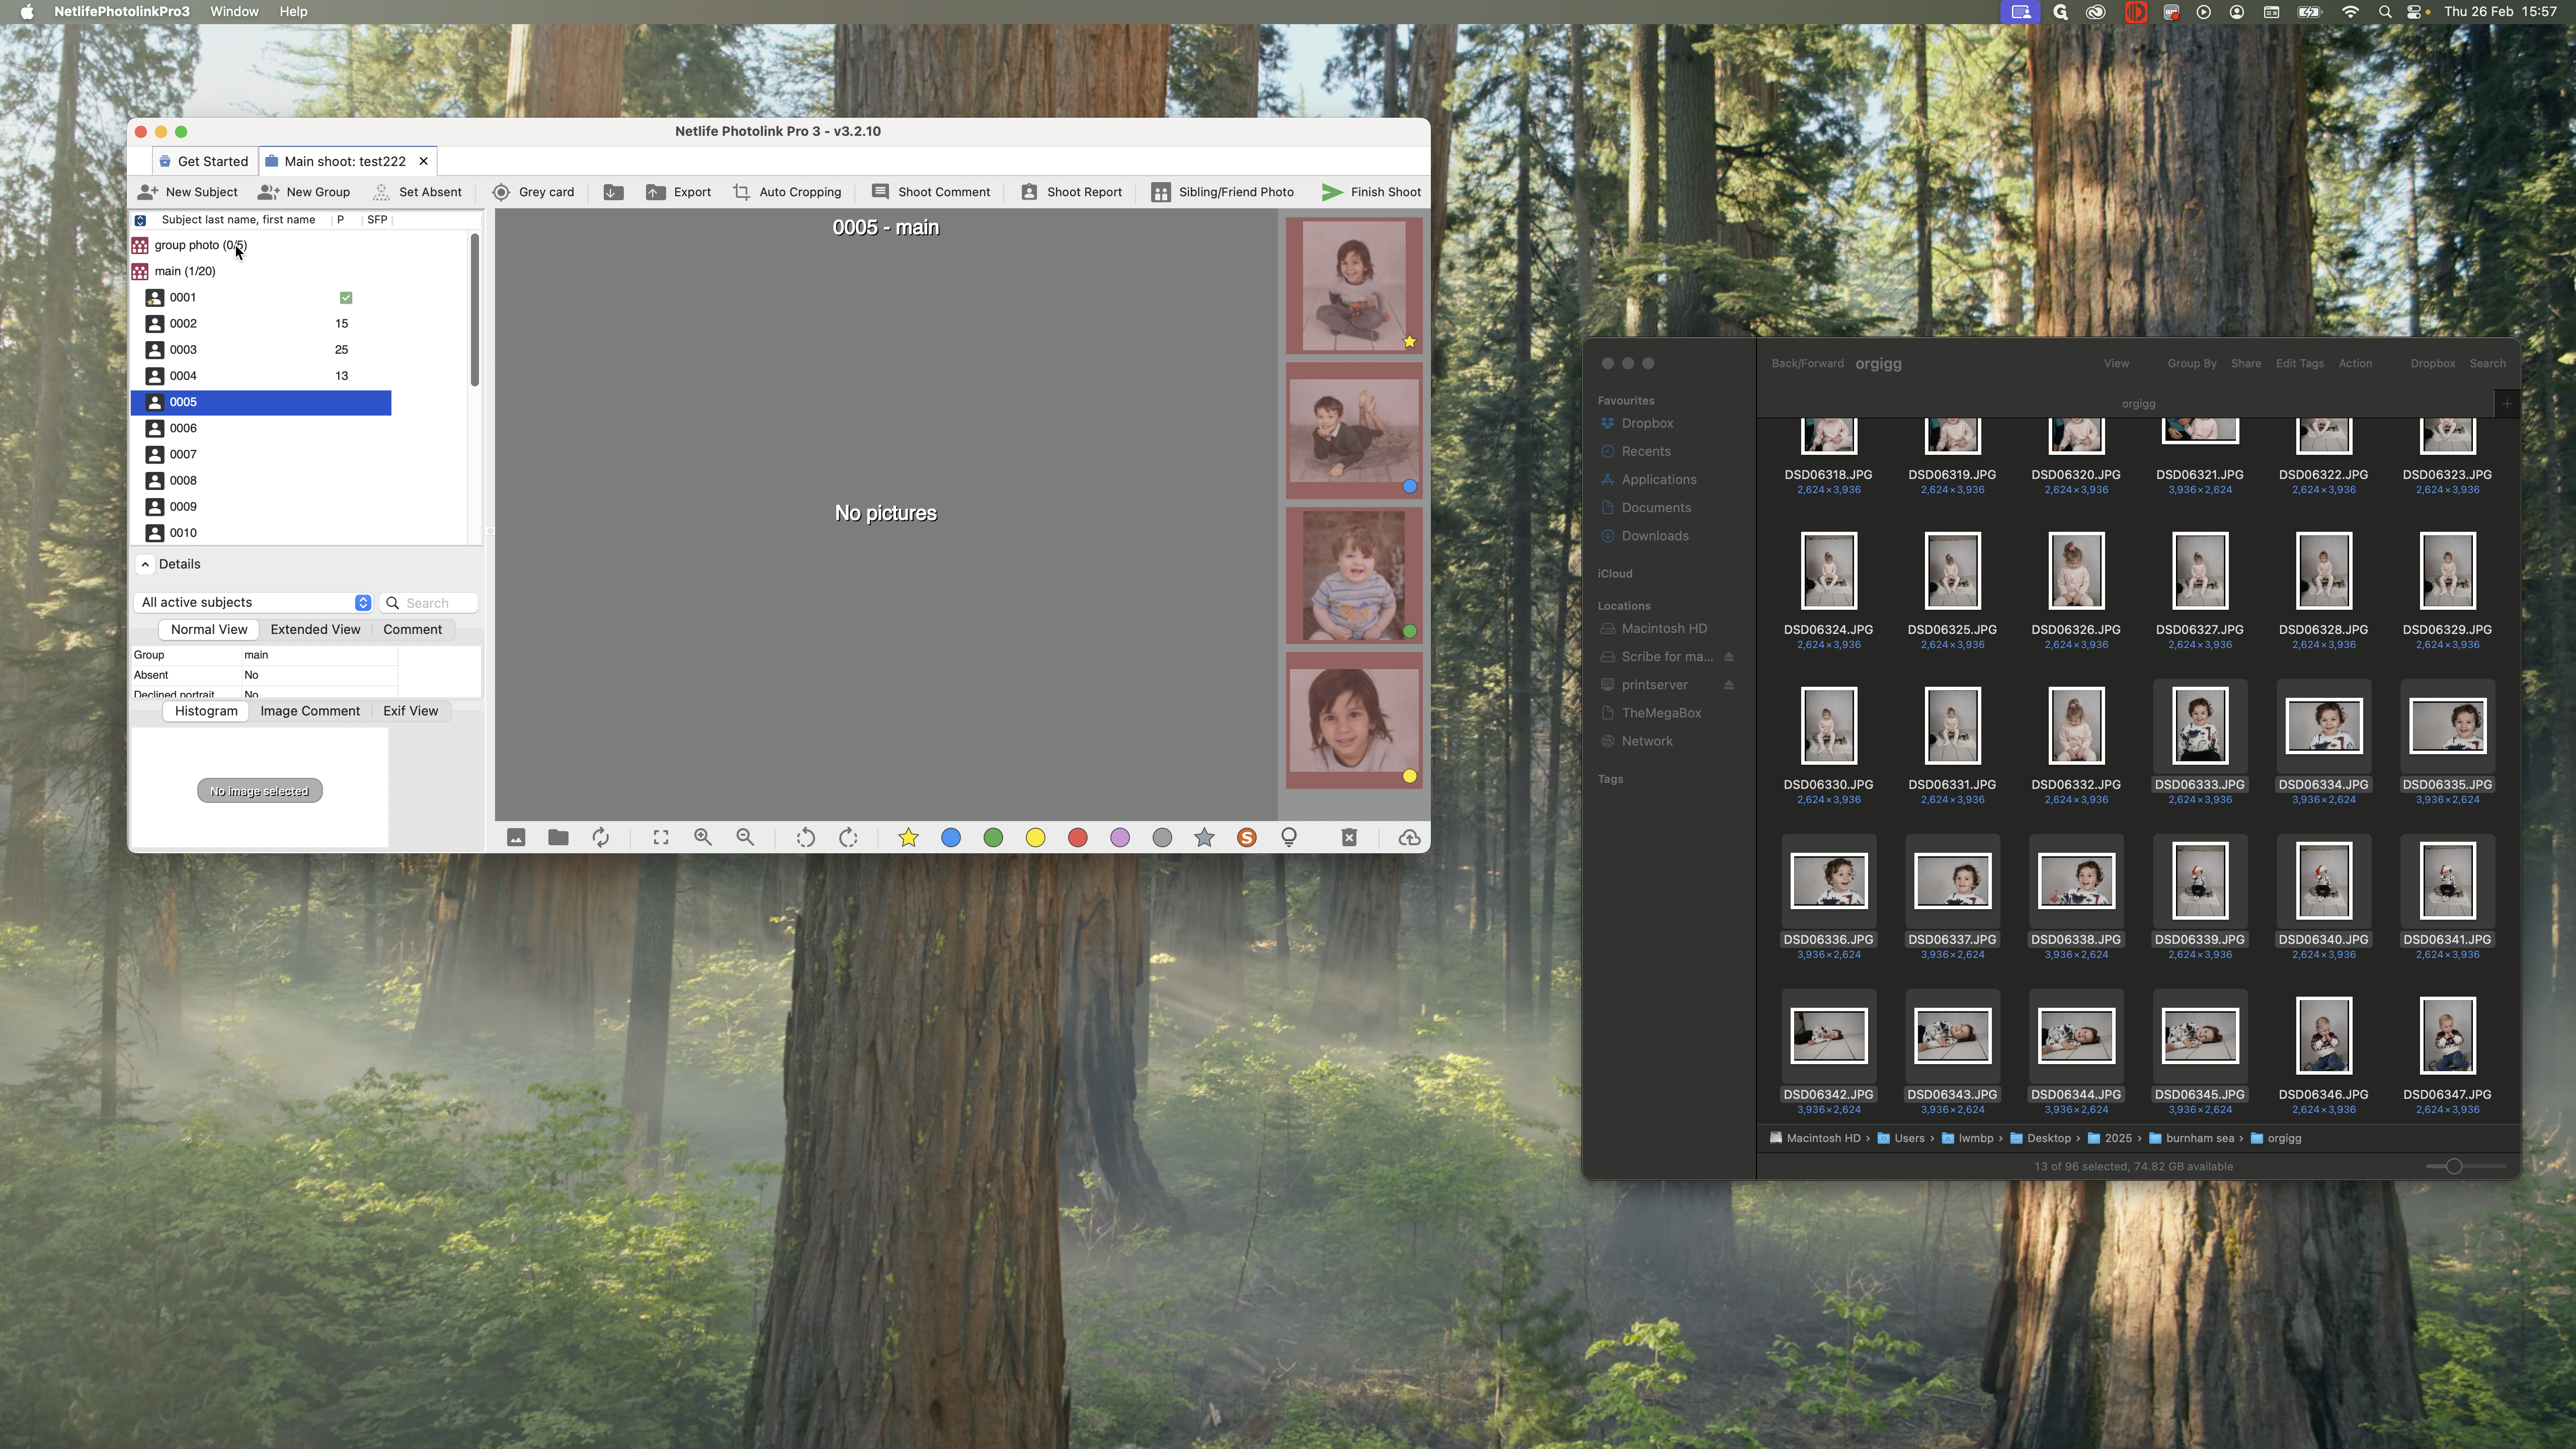The width and height of the screenshot is (2576, 1449).
Task: Click the lightbulb icon in bottom toolbar
Action: coord(1289,837)
